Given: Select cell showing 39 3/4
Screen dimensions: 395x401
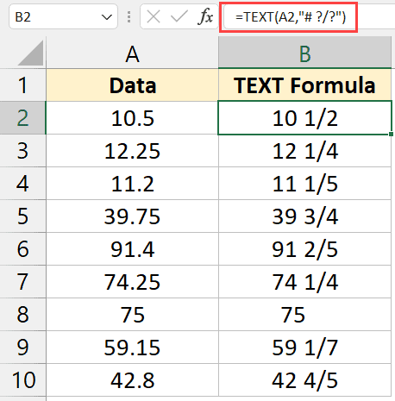Looking at the screenshot, I should tap(304, 216).
